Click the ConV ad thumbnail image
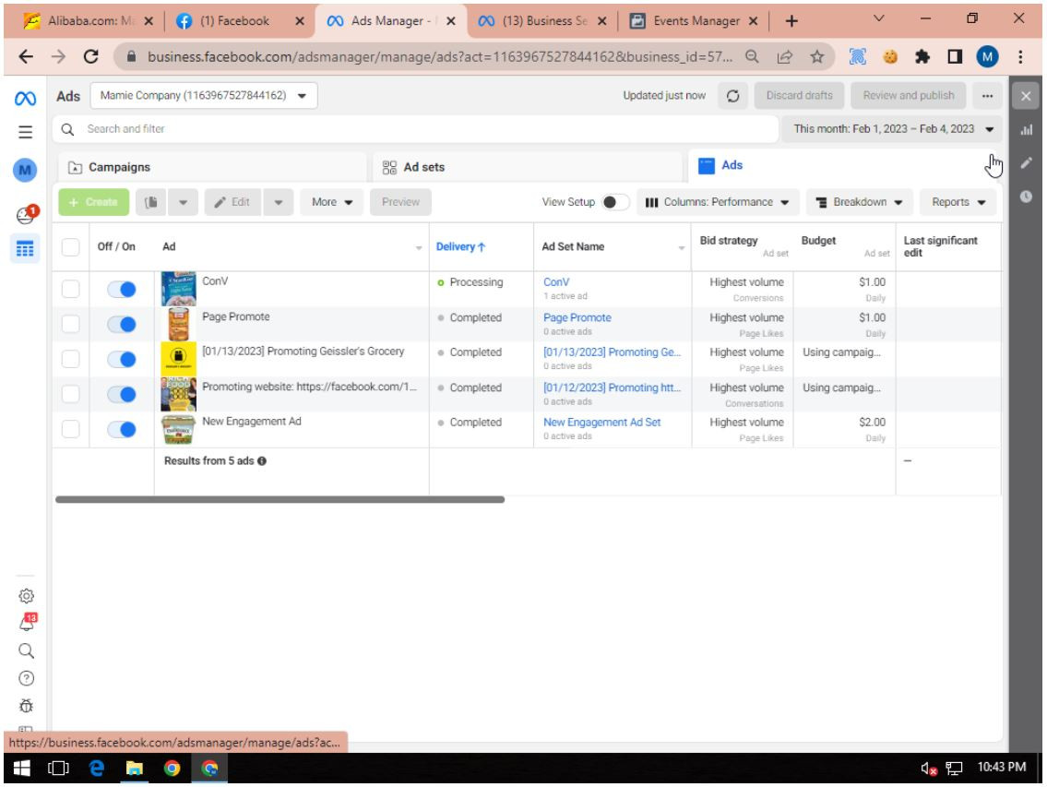The height and width of the screenshot is (787, 1047). (178, 289)
